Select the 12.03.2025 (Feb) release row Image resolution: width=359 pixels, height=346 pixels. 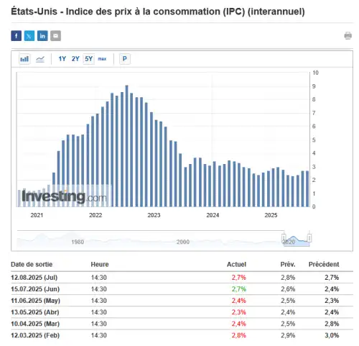point(182,335)
